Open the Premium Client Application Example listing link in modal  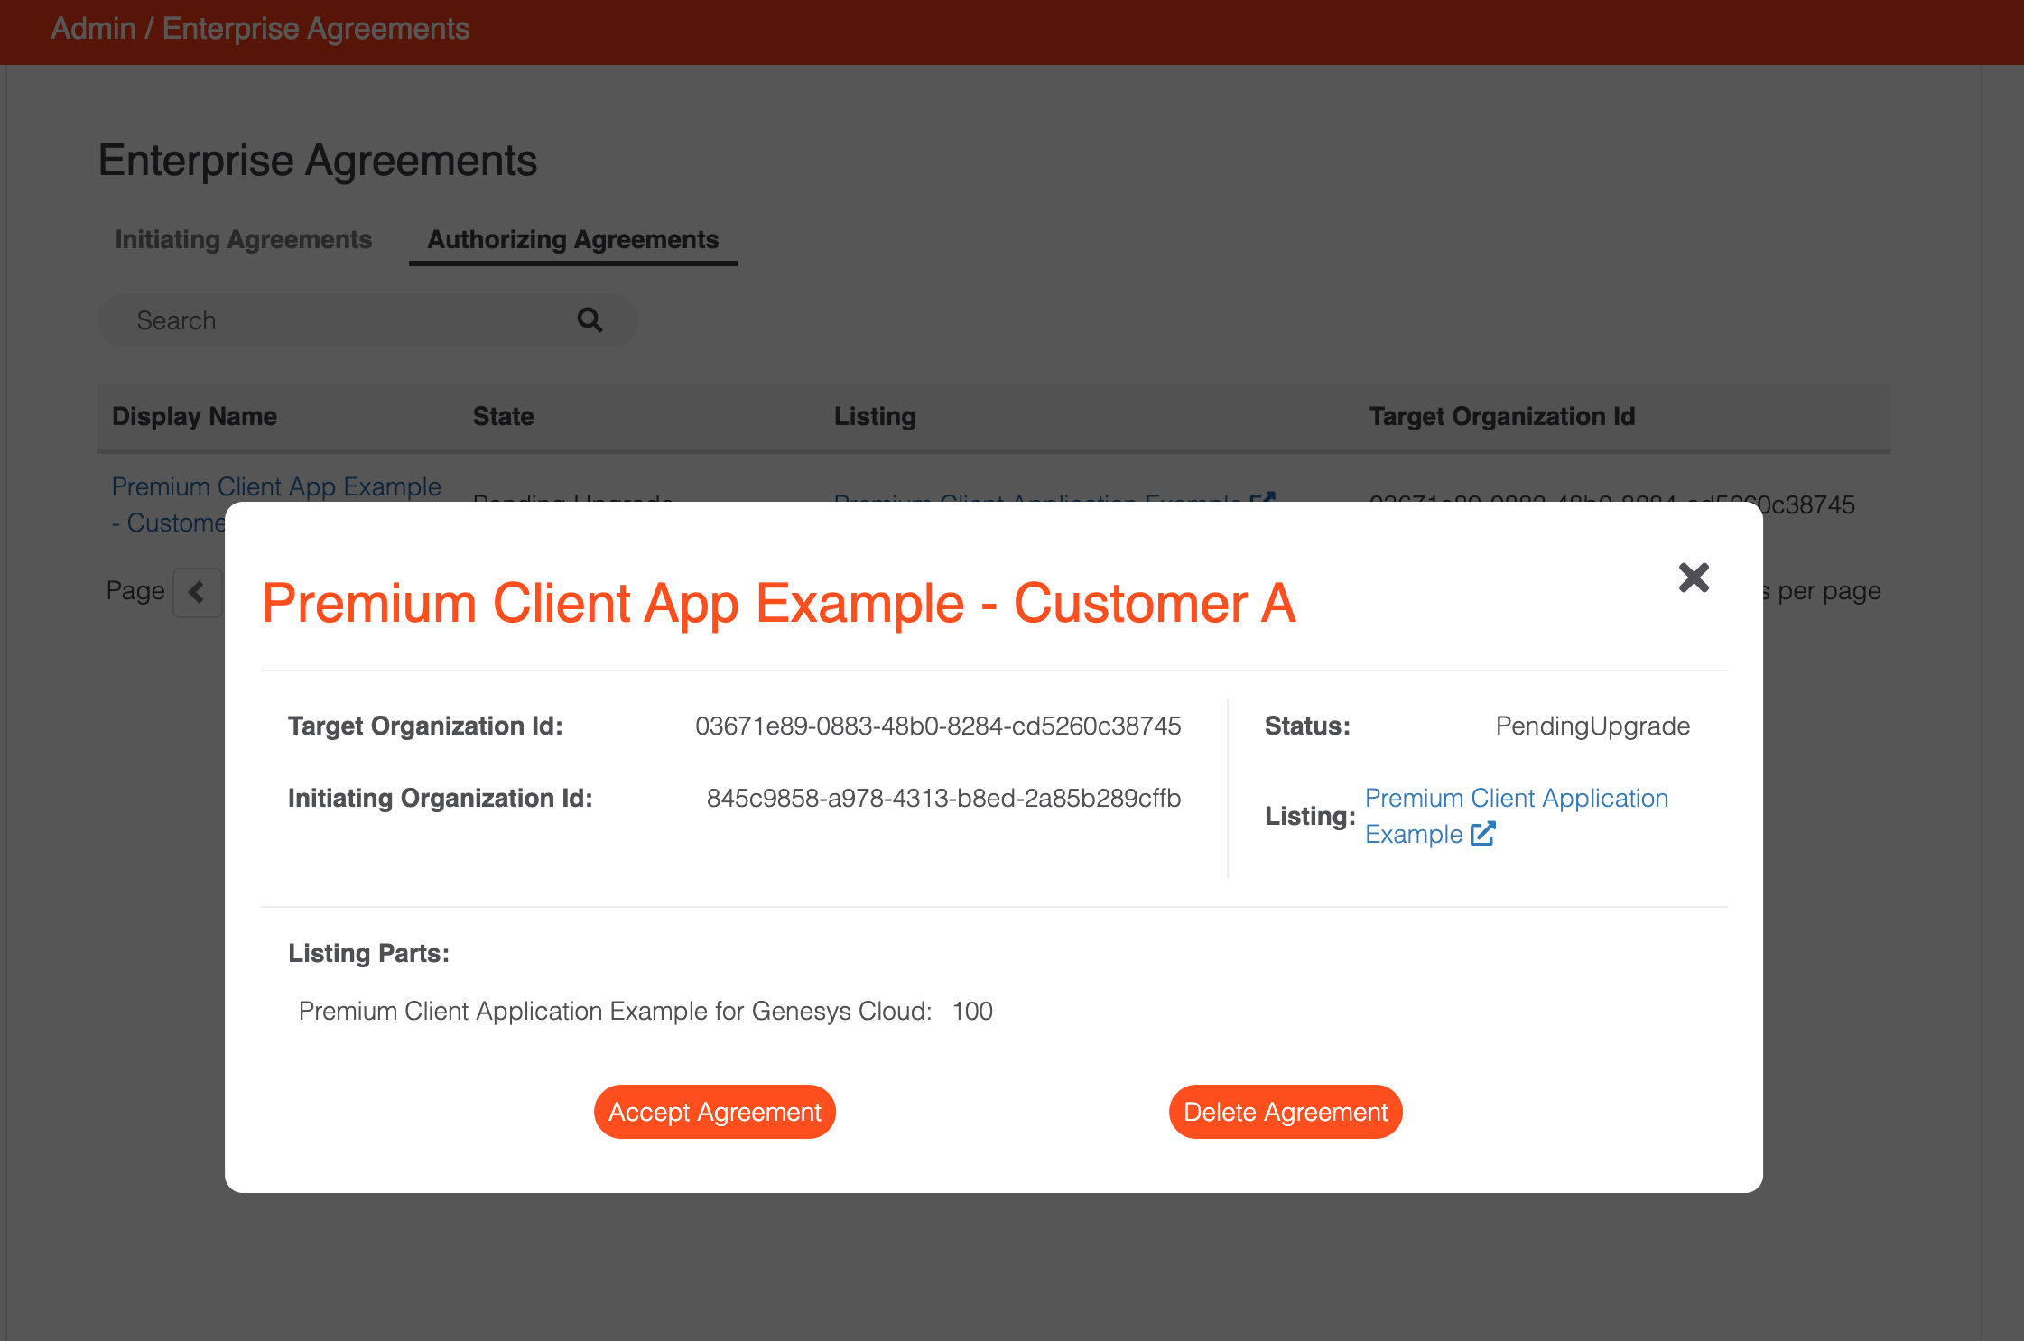[1516, 816]
